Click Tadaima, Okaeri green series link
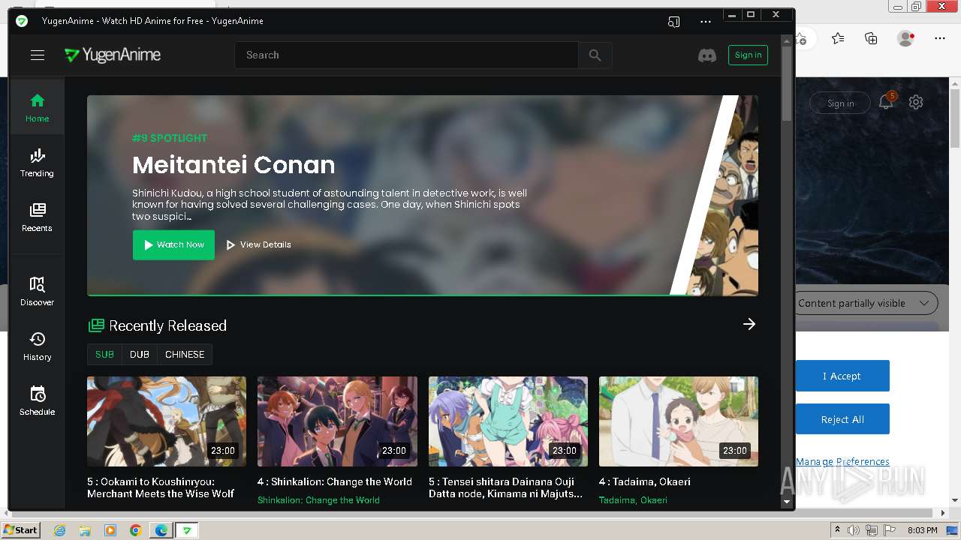The image size is (961, 540). tap(633, 500)
